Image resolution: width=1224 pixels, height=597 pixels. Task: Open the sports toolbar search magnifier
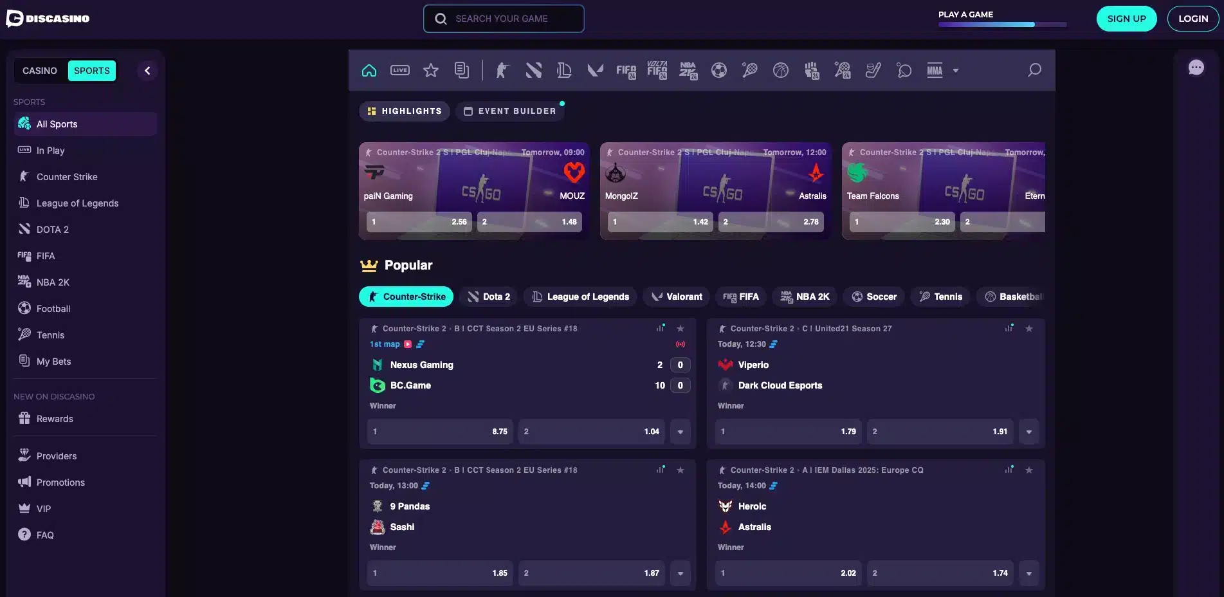1034,70
